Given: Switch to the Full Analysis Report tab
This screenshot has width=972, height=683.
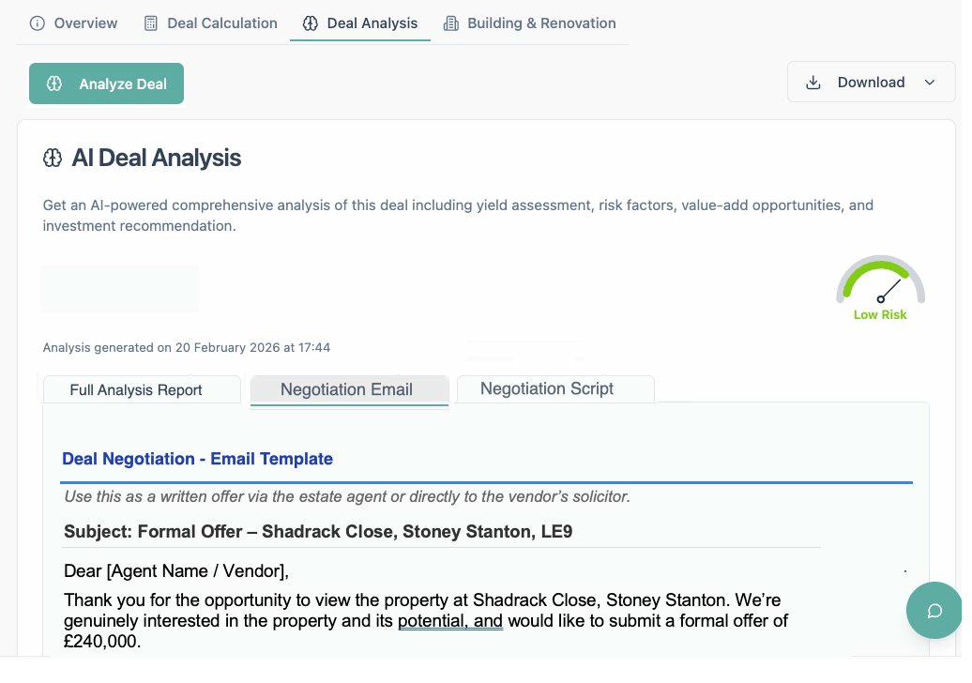Looking at the screenshot, I should [136, 390].
